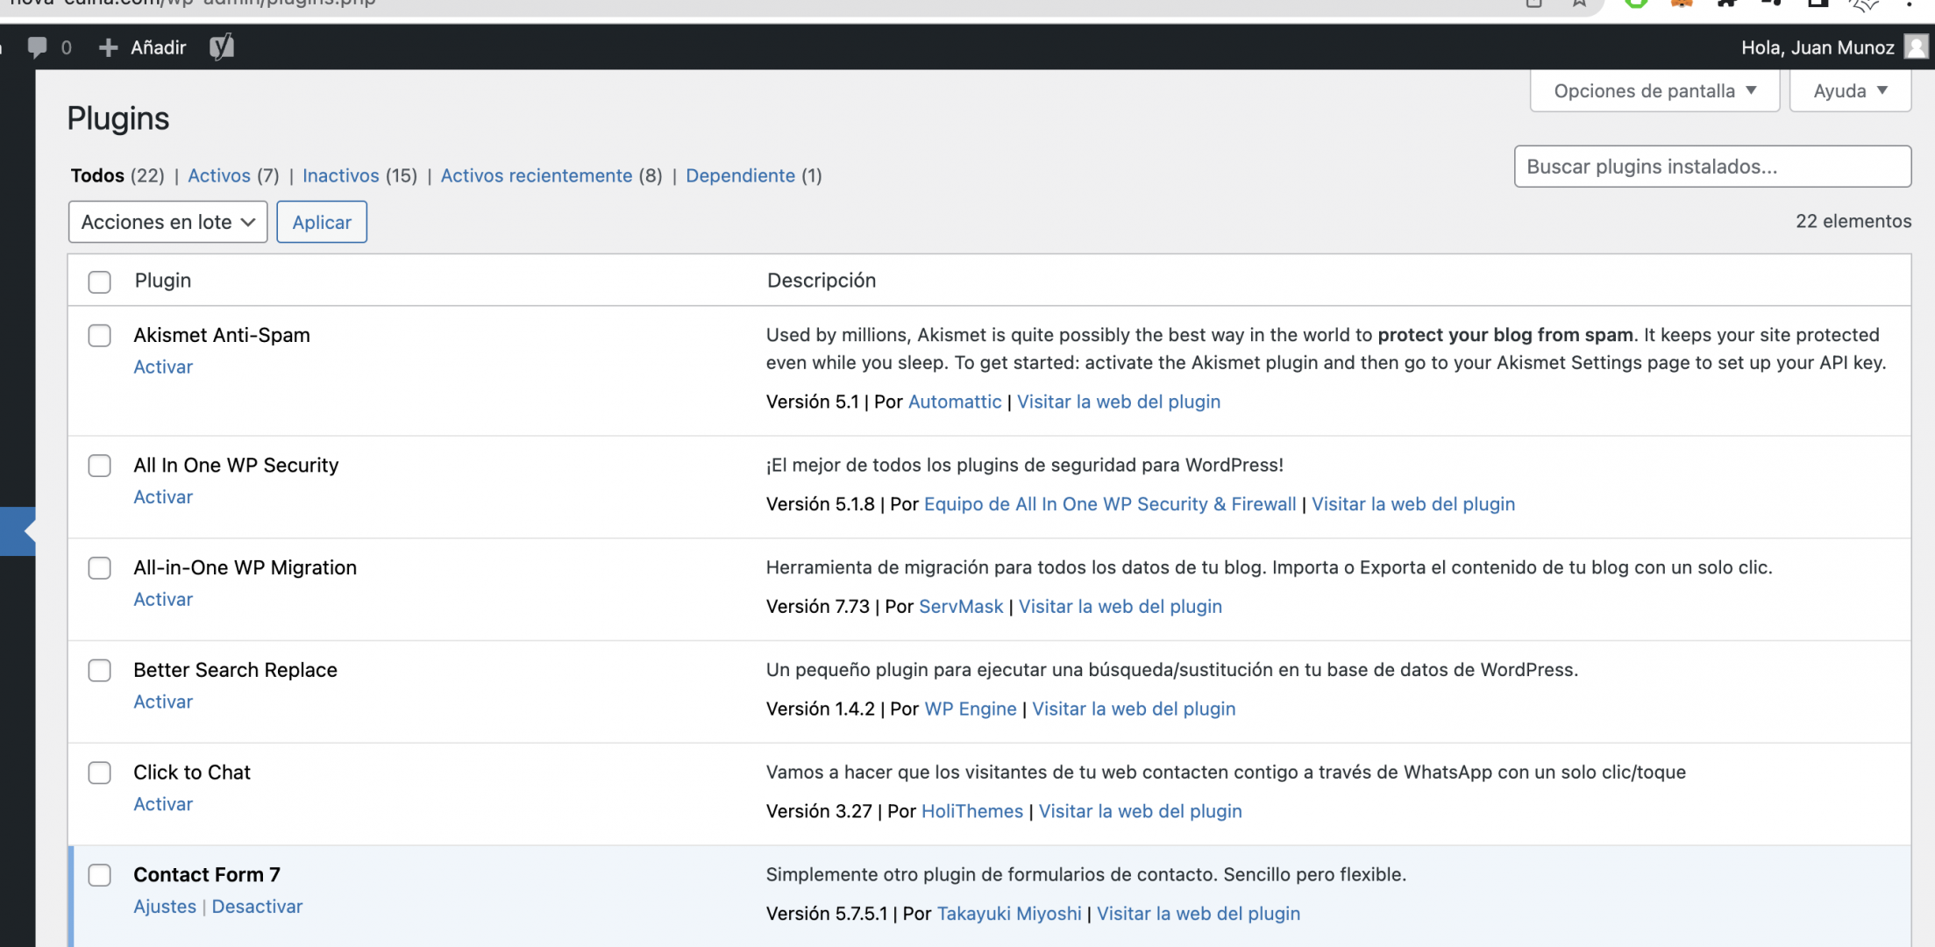This screenshot has height=947, width=1935.
Task: Open Equipo de All In One WP Security & Firewall link
Action: [x=1110, y=504]
